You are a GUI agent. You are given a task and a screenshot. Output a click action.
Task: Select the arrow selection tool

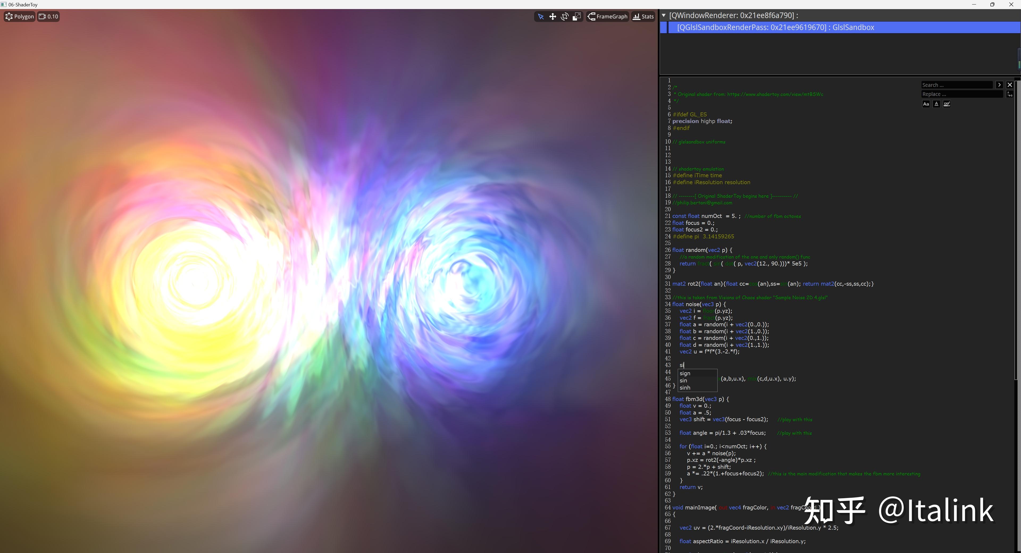[x=541, y=17]
